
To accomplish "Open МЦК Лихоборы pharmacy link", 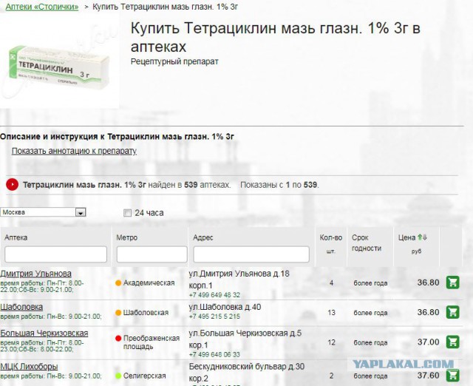I will click(x=29, y=367).
